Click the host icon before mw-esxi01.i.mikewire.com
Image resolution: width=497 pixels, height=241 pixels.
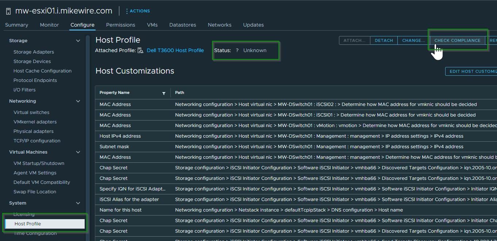point(8,11)
